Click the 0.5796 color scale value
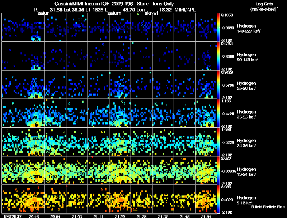 (228, 85)
